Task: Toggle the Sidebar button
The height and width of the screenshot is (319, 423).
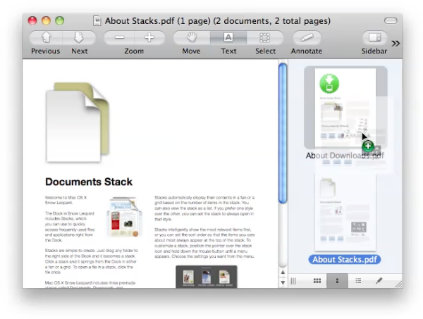Action: click(374, 38)
